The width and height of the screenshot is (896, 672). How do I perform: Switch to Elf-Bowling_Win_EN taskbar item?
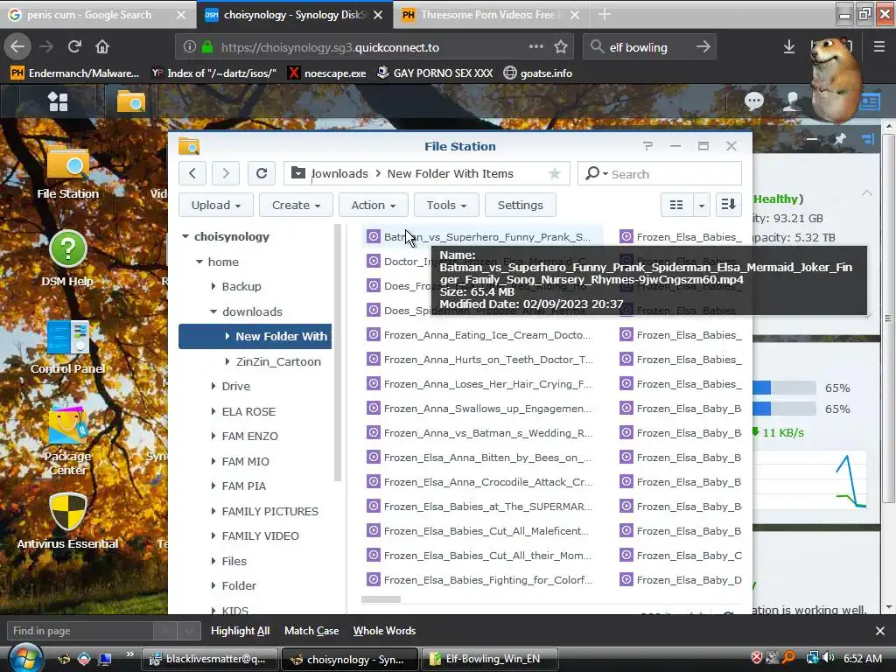pyautogui.click(x=488, y=659)
